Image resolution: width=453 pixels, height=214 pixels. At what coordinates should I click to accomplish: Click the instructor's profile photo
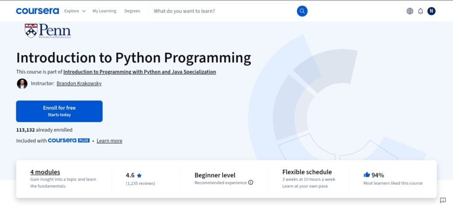pos(22,84)
